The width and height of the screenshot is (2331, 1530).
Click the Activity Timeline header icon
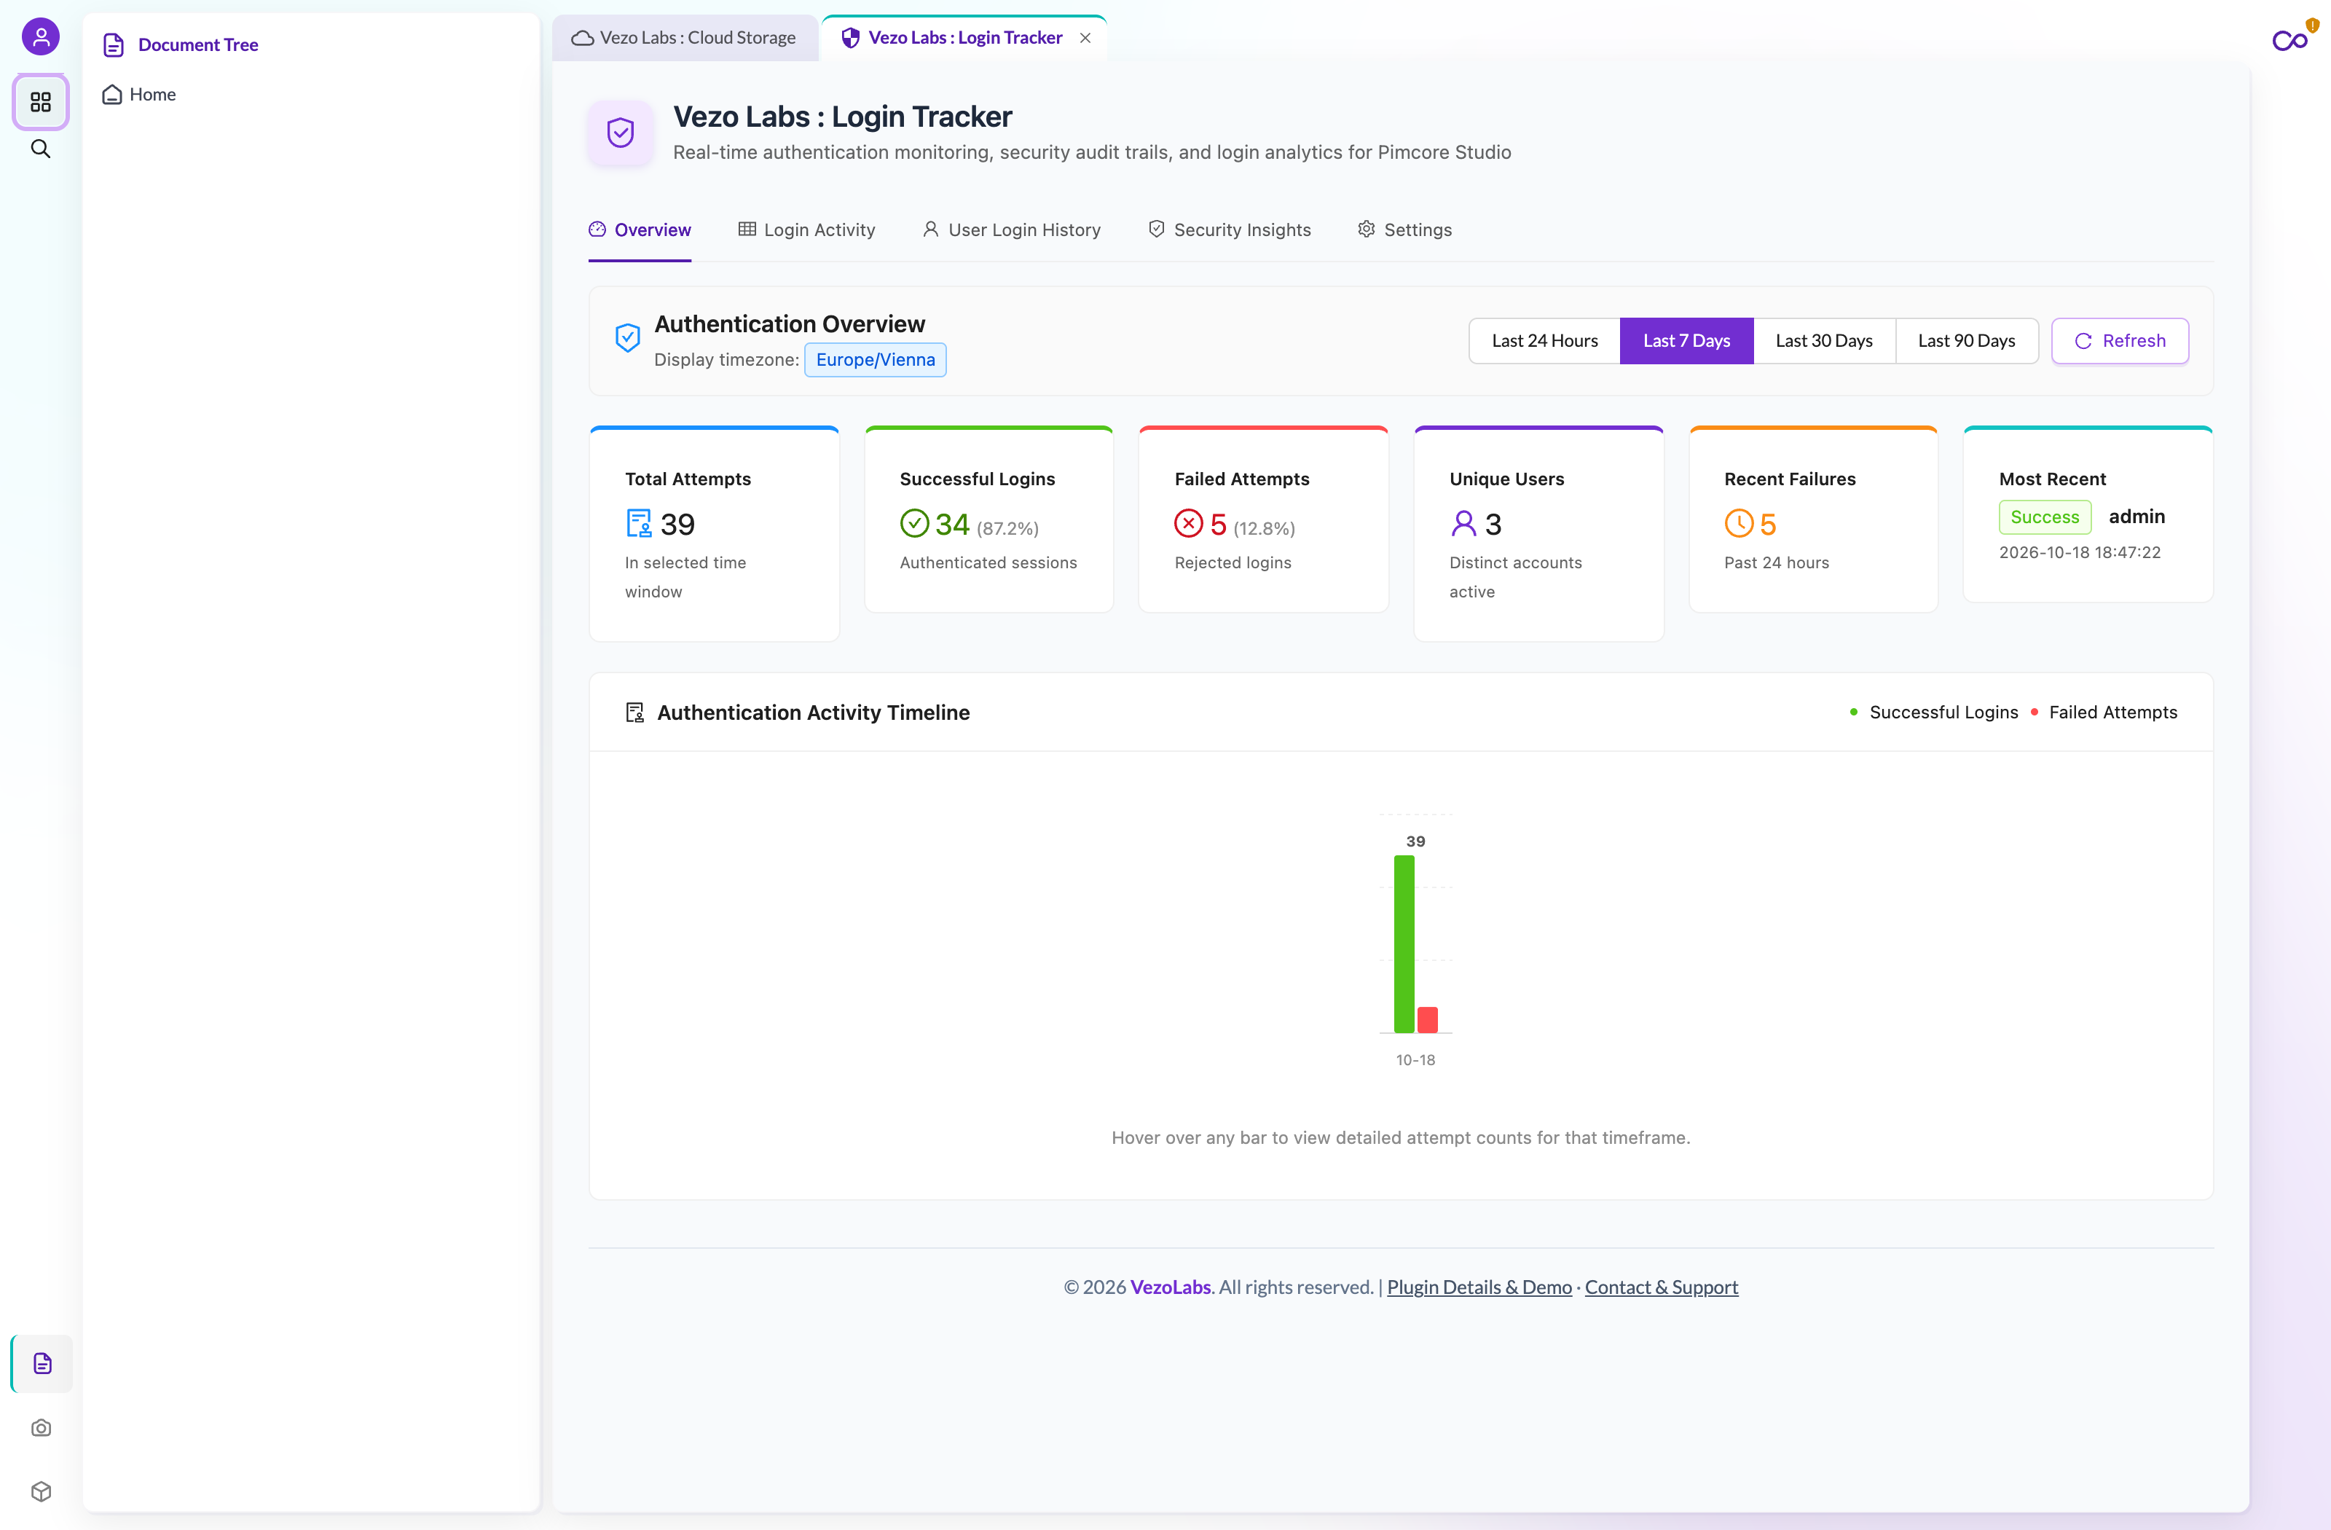point(634,712)
